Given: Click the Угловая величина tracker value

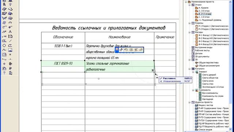Looking at the screenshot, I should click(187, 81).
